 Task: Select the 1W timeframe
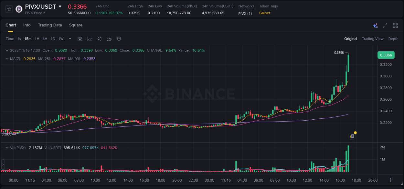pyautogui.click(x=61, y=39)
